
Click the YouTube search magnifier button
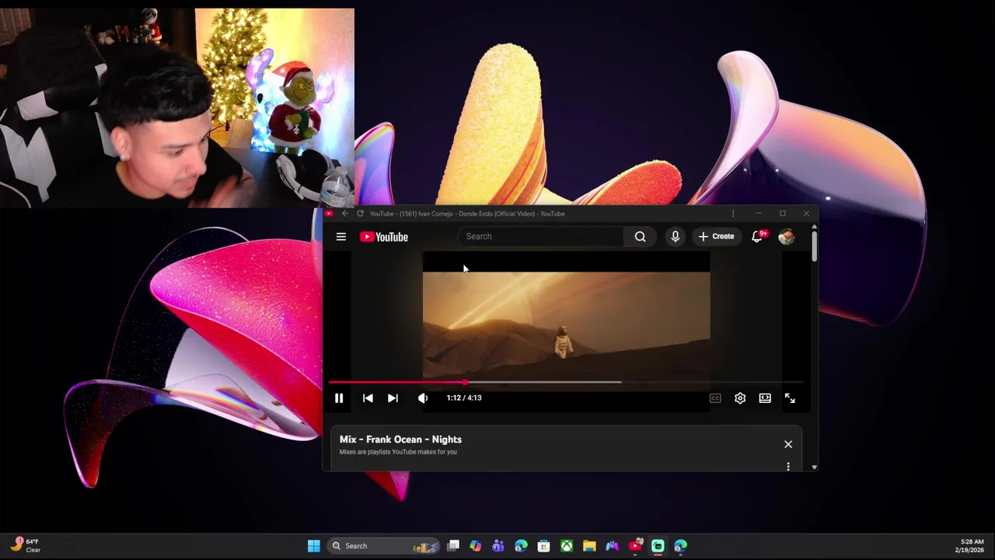pos(640,236)
